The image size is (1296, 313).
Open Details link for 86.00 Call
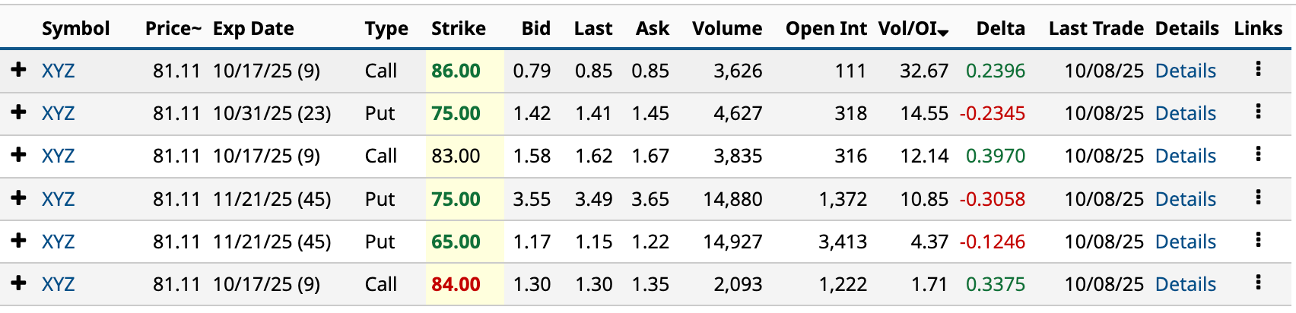pyautogui.click(x=1185, y=71)
